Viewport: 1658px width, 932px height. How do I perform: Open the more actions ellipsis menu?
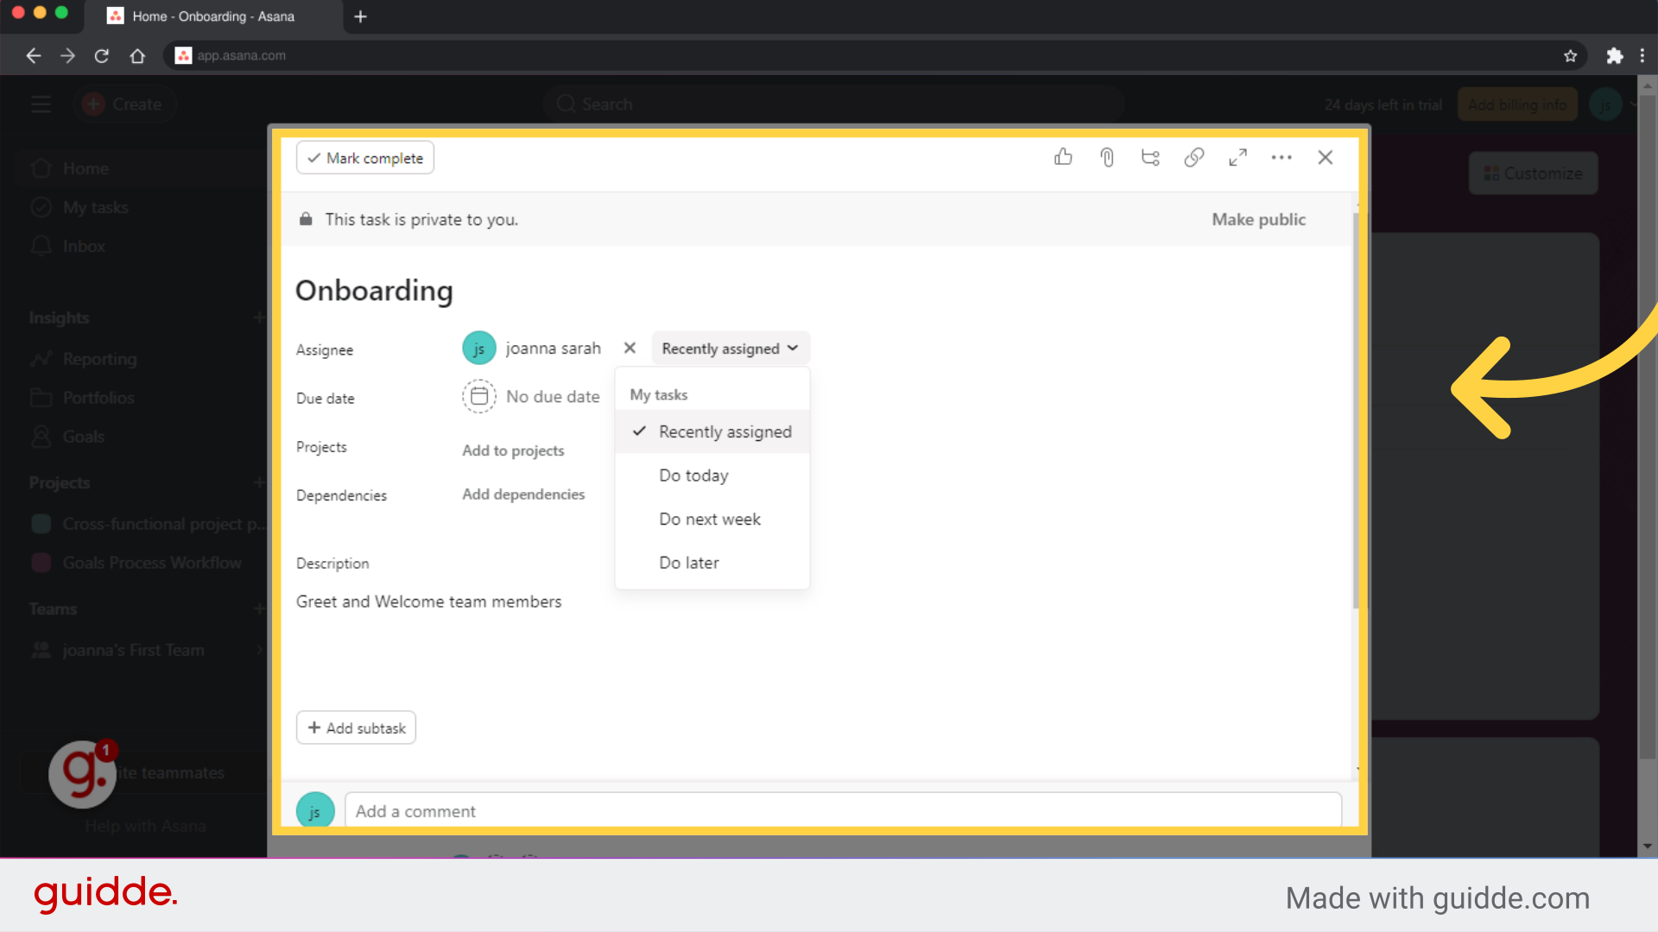1281,157
